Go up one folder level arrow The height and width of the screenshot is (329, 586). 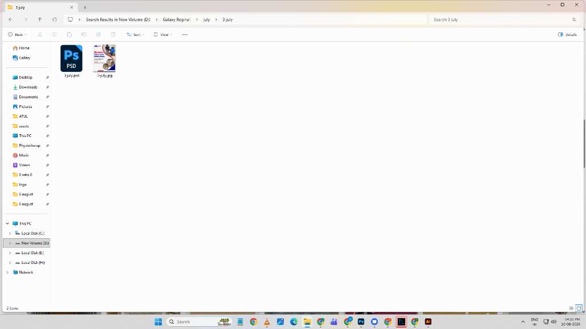pos(40,19)
